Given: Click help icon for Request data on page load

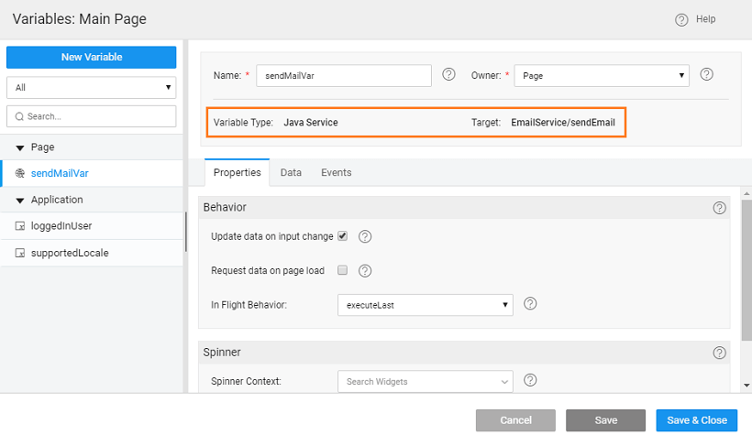Looking at the screenshot, I should (365, 270).
